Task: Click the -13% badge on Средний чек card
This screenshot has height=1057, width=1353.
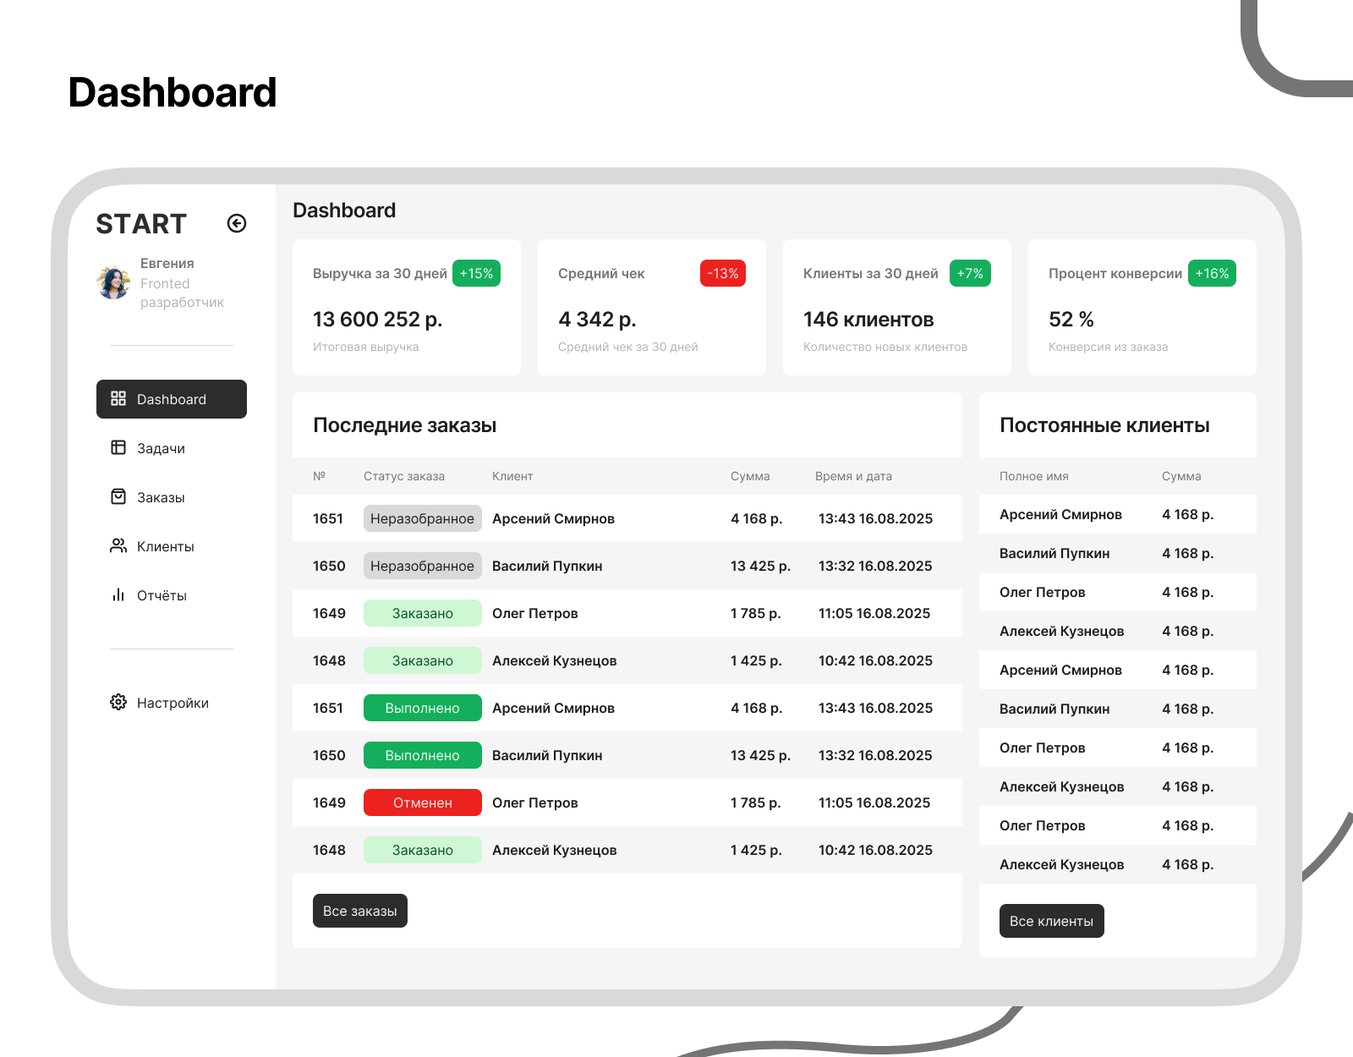Action: point(721,273)
